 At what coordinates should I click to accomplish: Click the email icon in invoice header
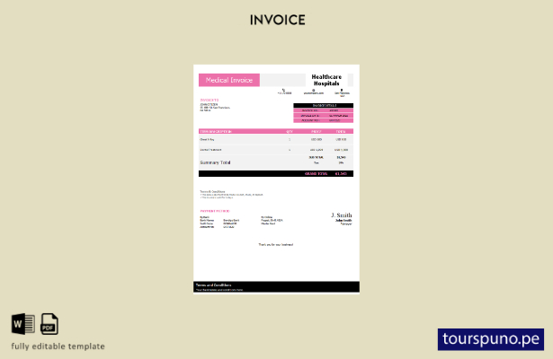pos(313,90)
